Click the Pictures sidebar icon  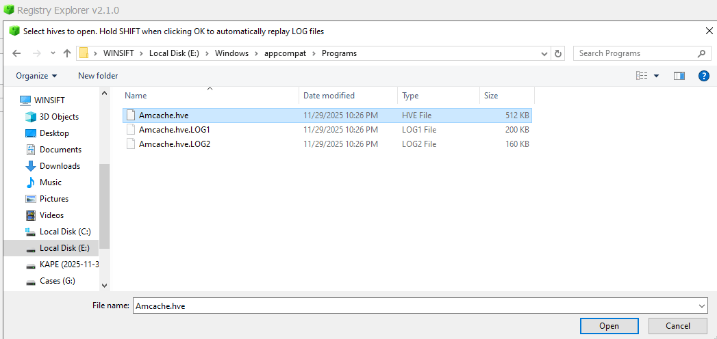[x=31, y=199]
